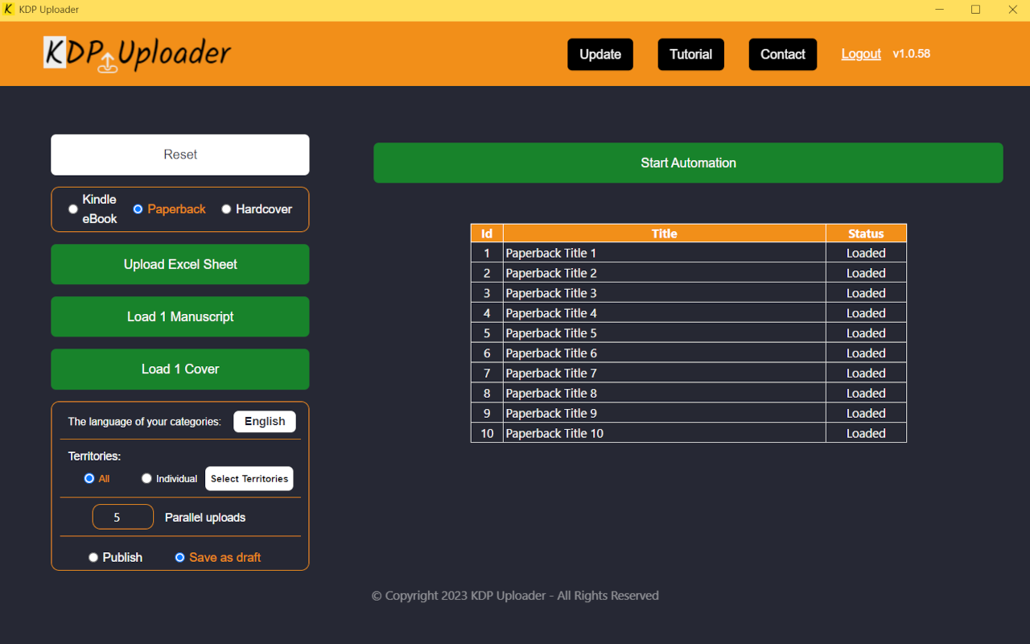Viewport: 1030px width, 644px height.
Task: Click the version label v1.0.58
Action: (912, 54)
